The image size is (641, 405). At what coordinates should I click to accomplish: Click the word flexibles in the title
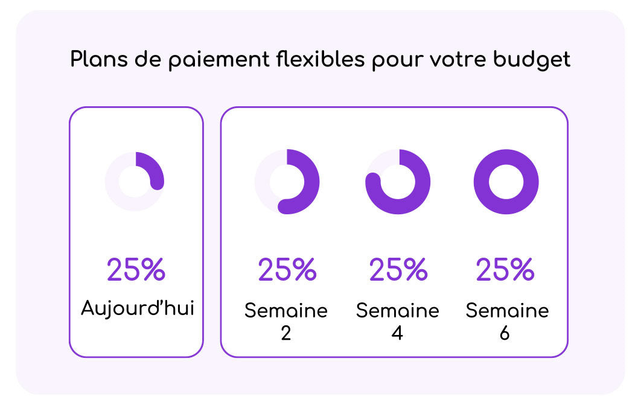[320, 60]
